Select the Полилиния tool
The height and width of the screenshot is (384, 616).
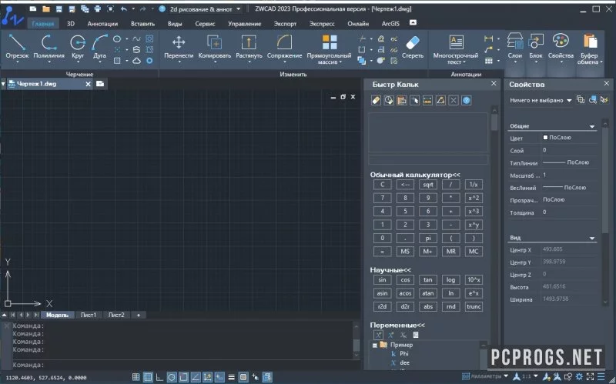pos(49,47)
